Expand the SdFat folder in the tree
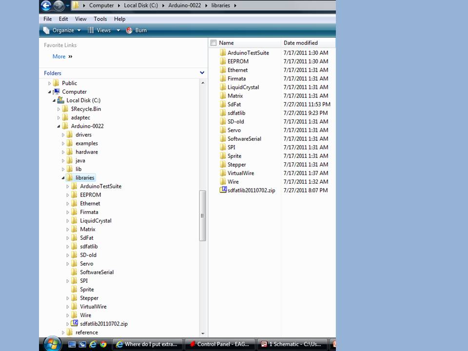The image size is (468, 351). coord(68,237)
